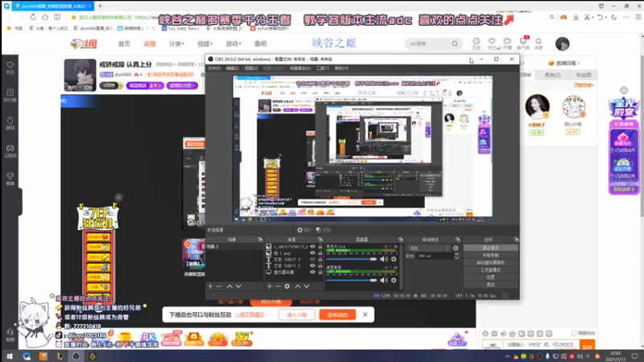Move the selected source up

point(298,286)
